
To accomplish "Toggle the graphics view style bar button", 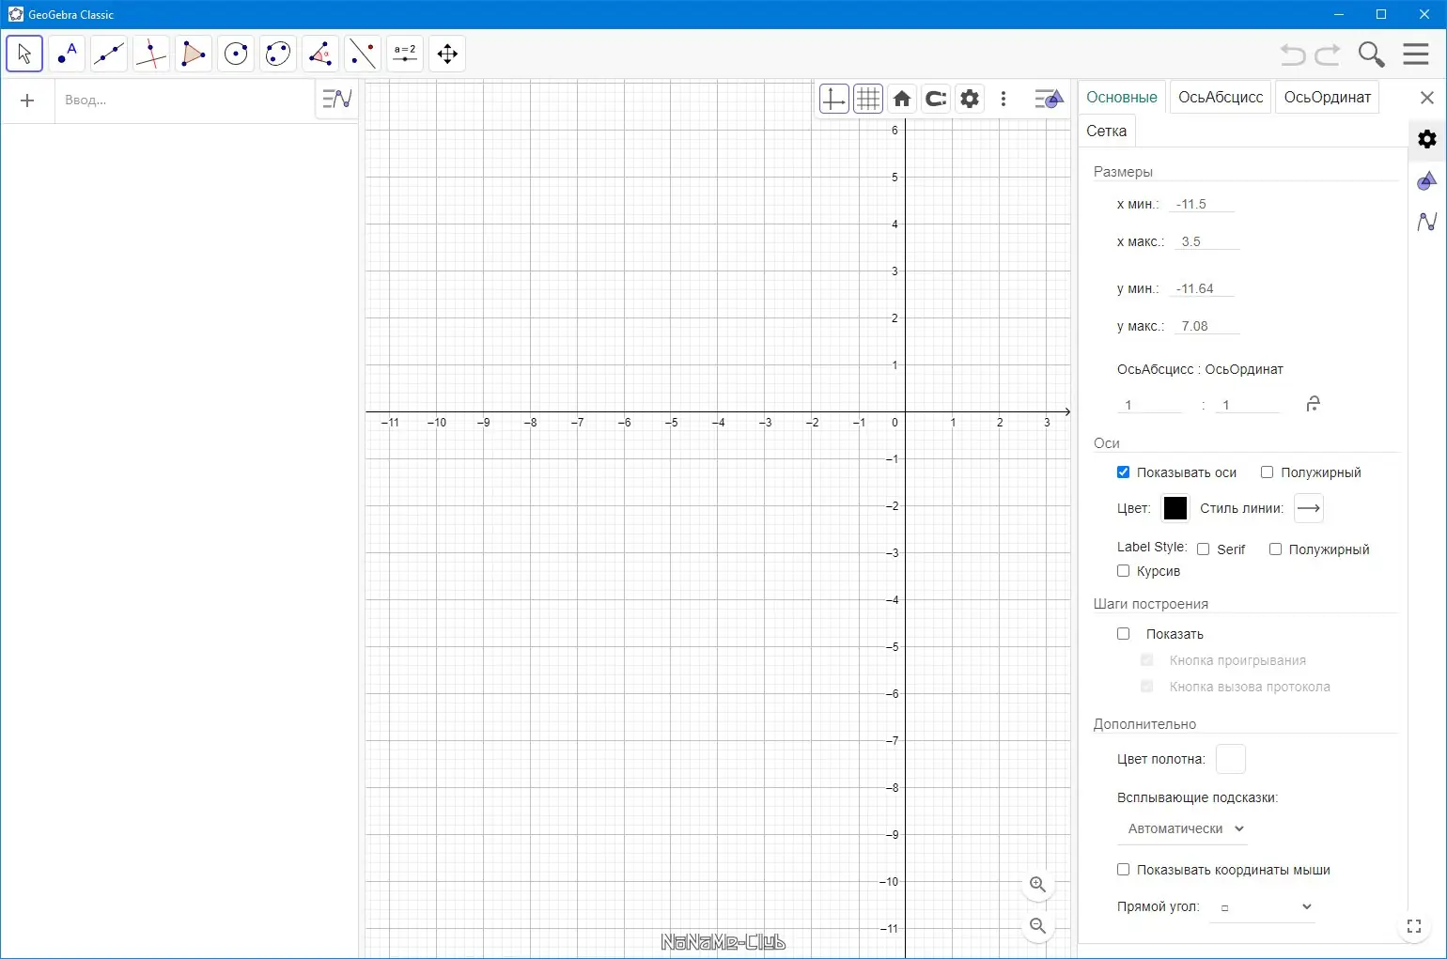I will pyautogui.click(x=1048, y=99).
